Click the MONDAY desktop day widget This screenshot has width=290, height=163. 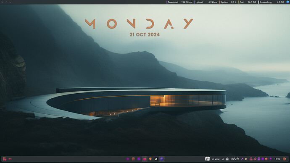[139, 24]
